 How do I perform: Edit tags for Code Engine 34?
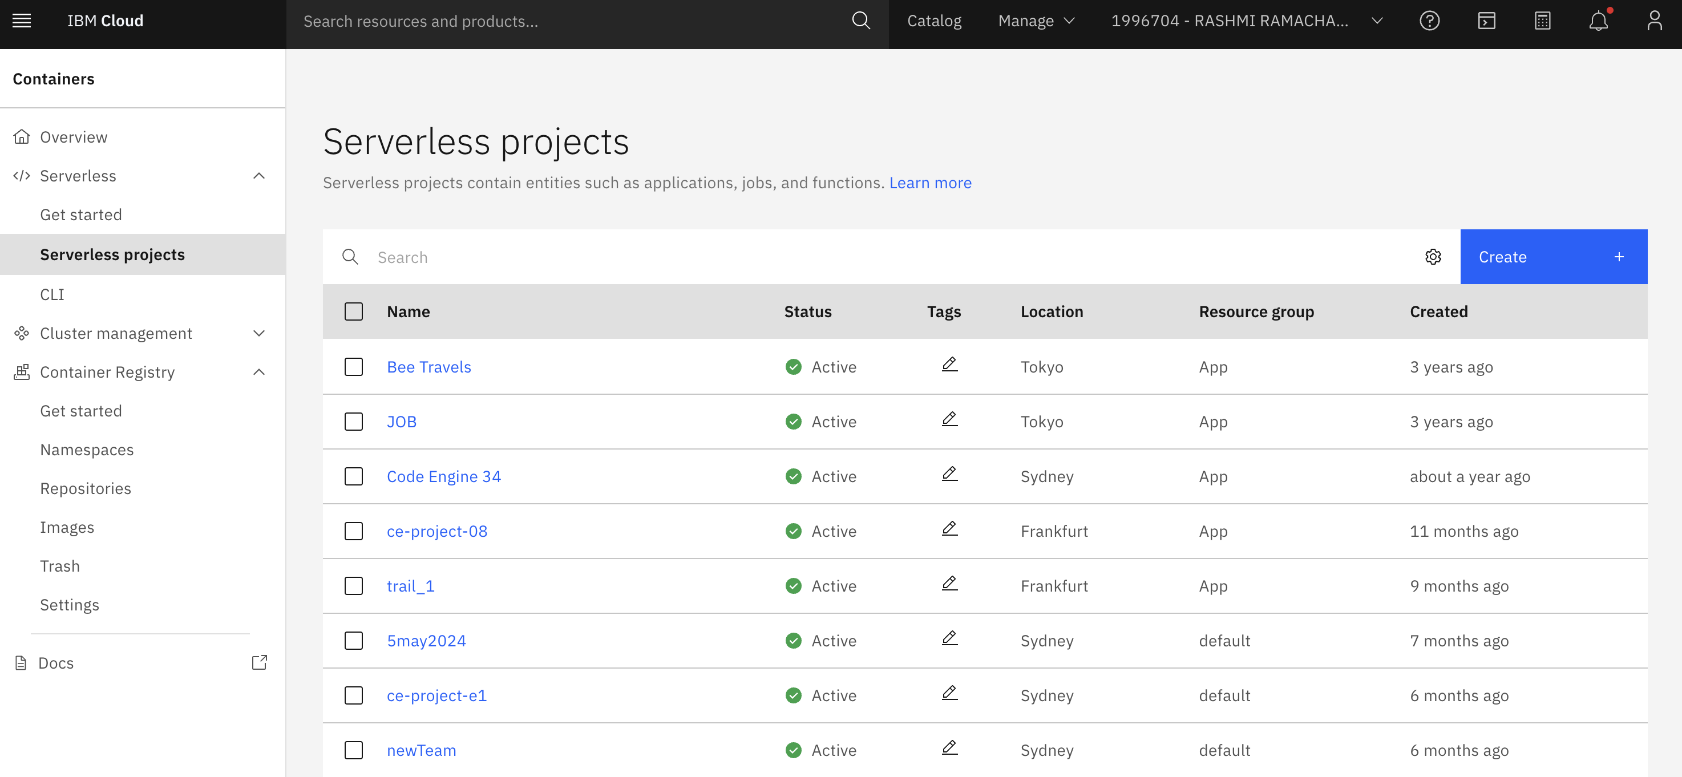click(x=949, y=474)
